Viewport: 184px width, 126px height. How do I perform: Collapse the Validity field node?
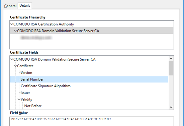(x=19, y=99)
